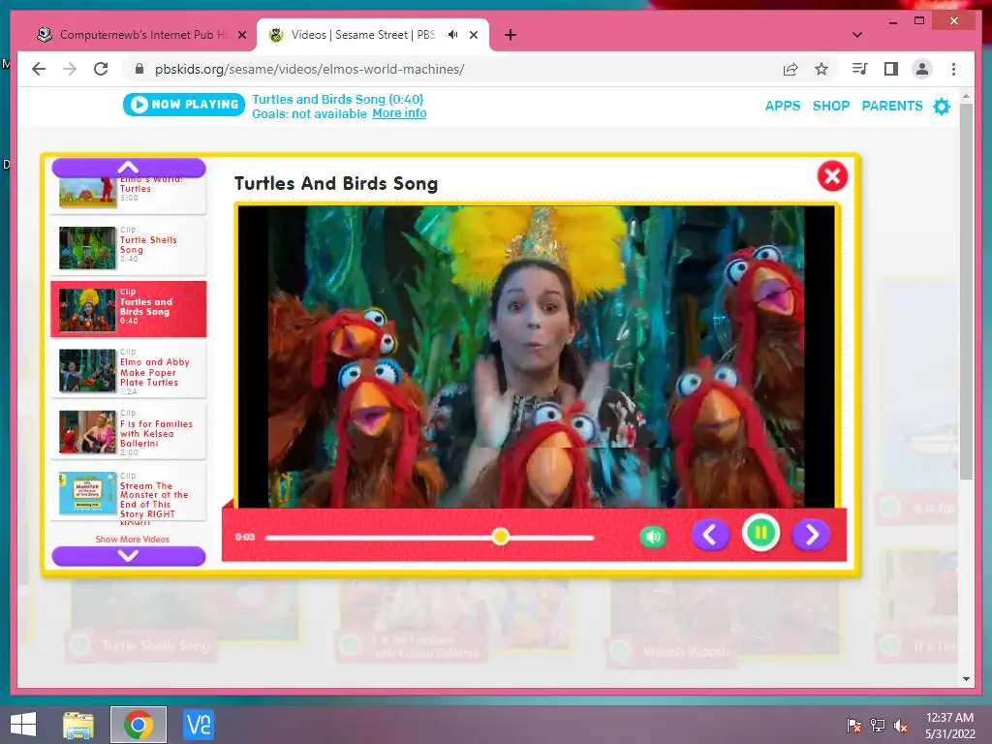Go back to previous page
Image resolution: width=992 pixels, height=744 pixels.
[x=39, y=69]
